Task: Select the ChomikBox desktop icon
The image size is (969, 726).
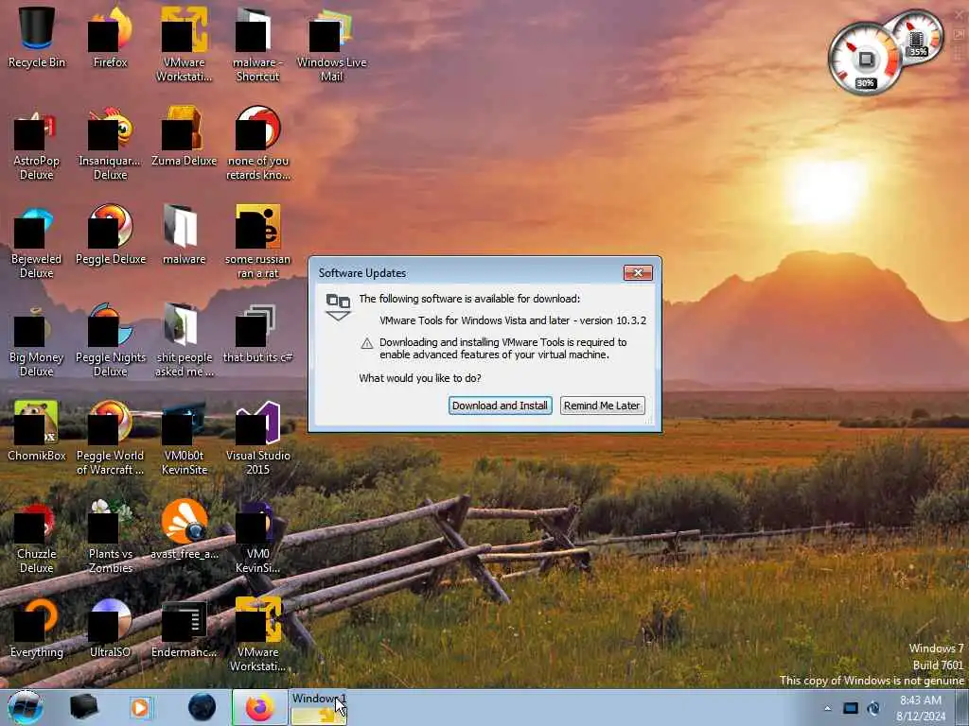Action: click(x=37, y=431)
